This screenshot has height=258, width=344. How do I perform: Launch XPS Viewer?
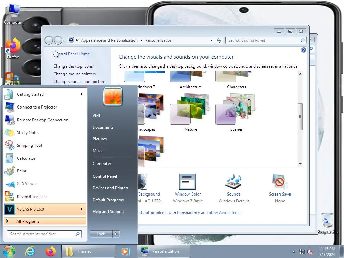[x=45, y=184]
